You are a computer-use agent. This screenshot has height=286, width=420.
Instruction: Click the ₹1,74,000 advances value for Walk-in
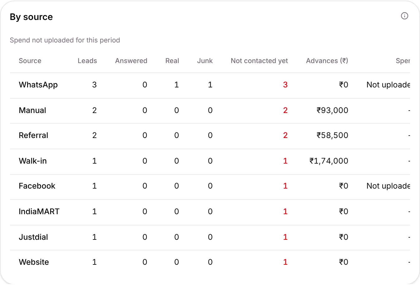click(x=329, y=161)
